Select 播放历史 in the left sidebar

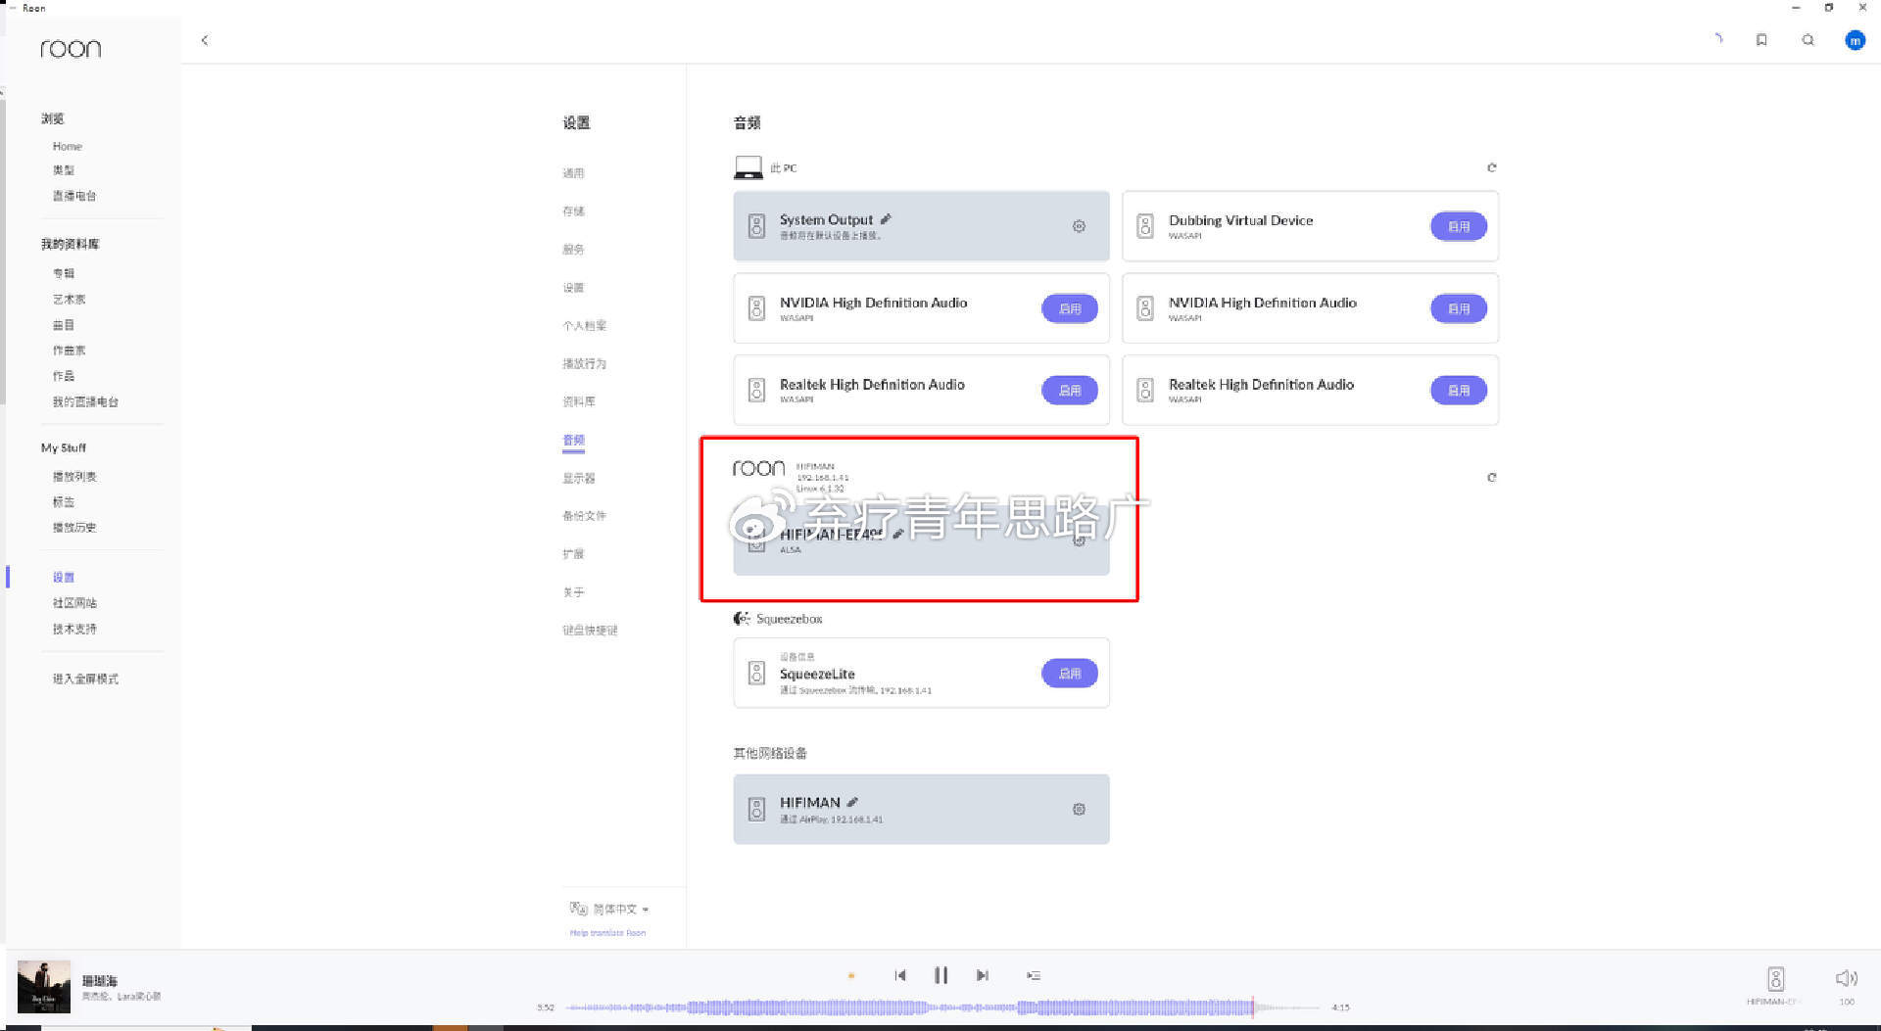pyautogui.click(x=74, y=528)
